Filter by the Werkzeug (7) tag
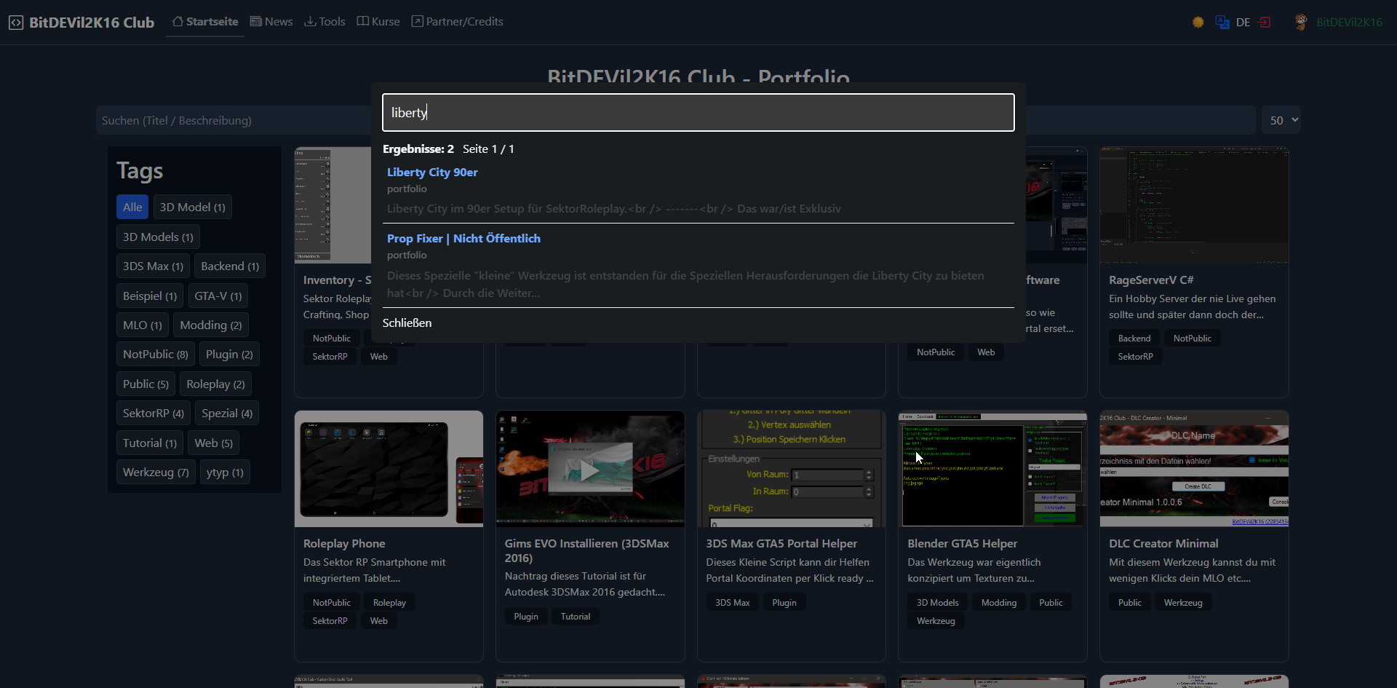 [156, 472]
